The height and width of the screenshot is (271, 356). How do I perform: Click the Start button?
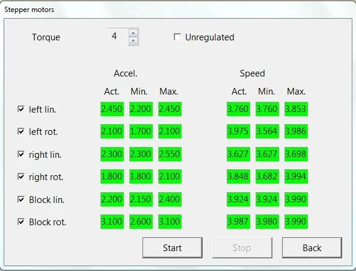(x=173, y=248)
